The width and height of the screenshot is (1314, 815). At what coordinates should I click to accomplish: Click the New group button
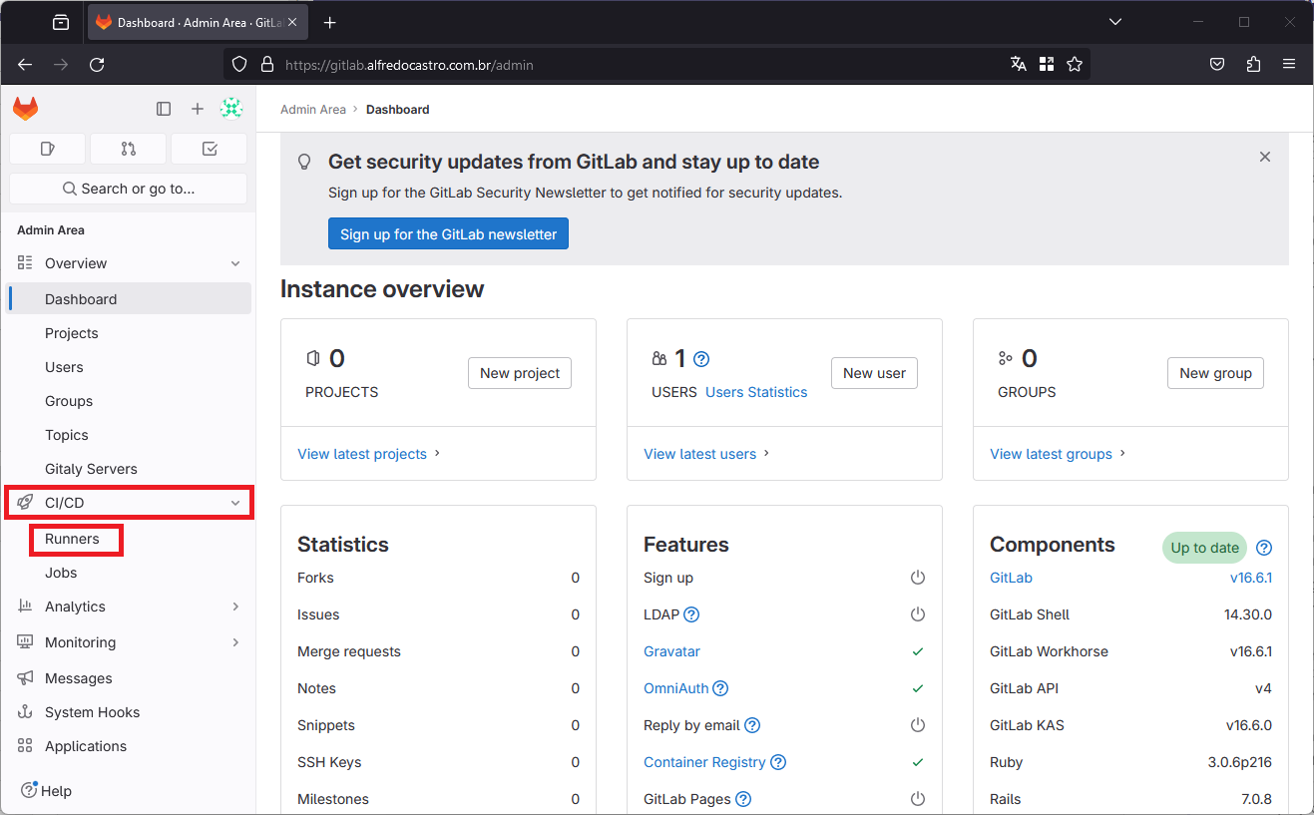tap(1215, 373)
